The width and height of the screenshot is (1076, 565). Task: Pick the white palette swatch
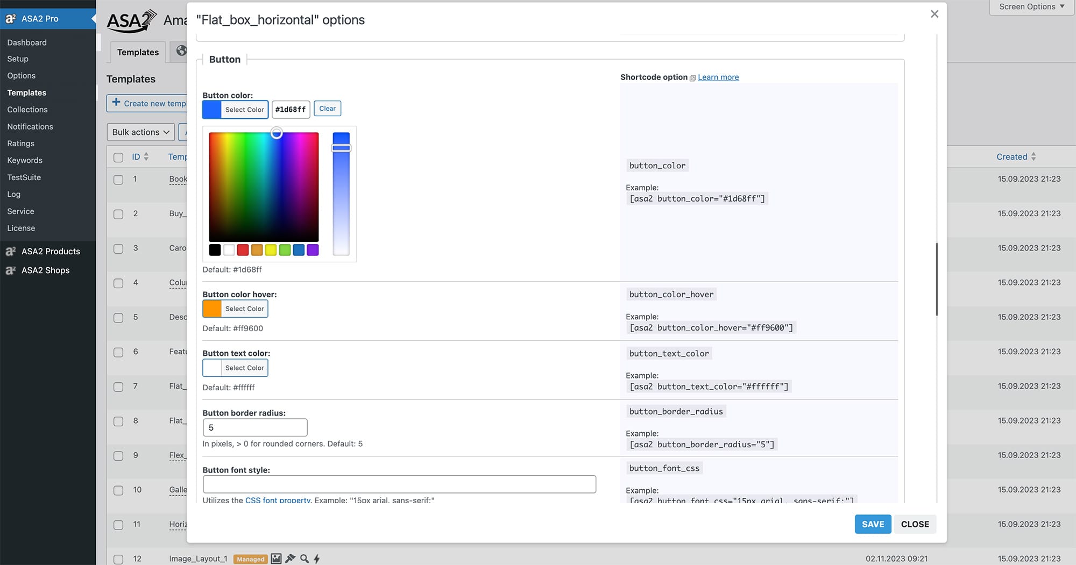click(x=229, y=250)
